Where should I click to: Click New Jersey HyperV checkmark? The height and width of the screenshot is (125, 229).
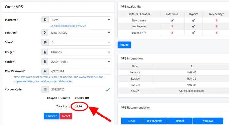point(193,20)
